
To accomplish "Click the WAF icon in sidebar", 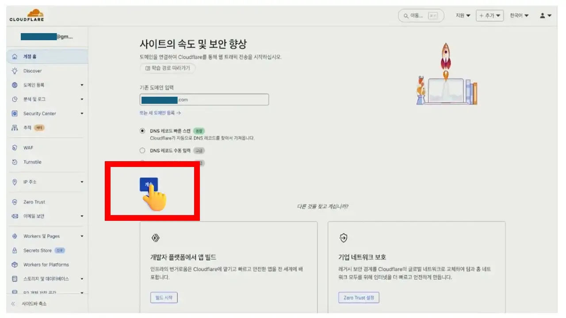I will [x=15, y=148].
